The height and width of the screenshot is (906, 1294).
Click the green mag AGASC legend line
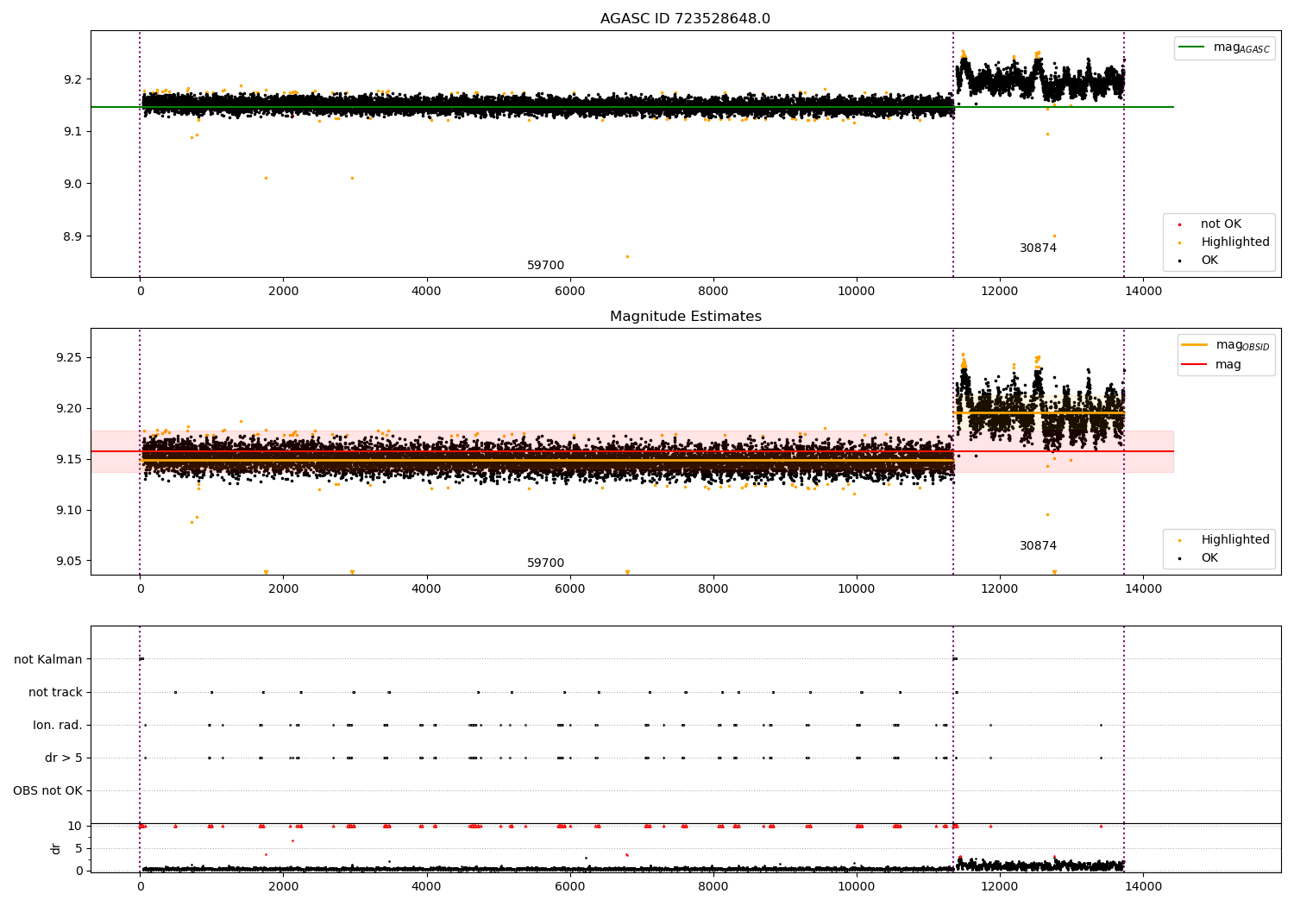pyautogui.click(x=1193, y=47)
